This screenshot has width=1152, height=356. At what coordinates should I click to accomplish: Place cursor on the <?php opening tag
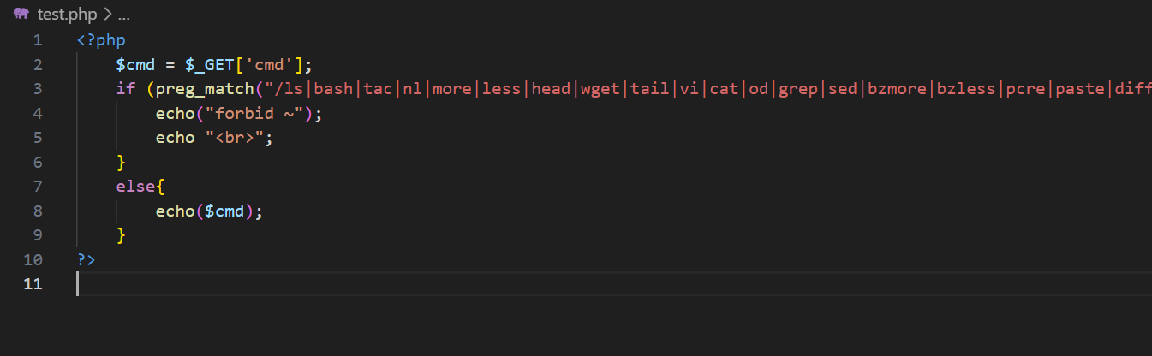tap(101, 40)
